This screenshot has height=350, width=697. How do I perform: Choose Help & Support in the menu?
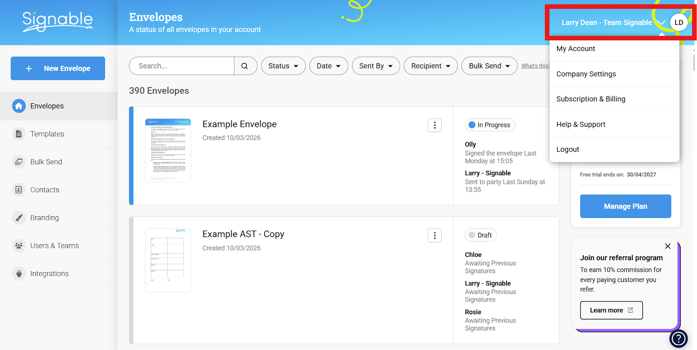pyautogui.click(x=614, y=124)
